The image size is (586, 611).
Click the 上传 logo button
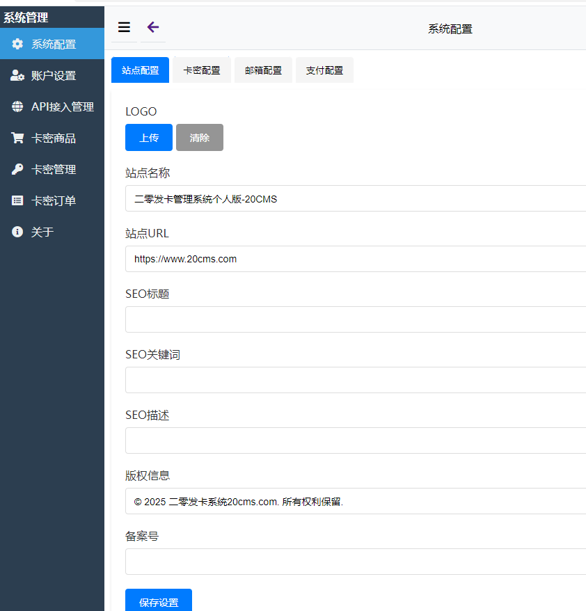tap(149, 138)
